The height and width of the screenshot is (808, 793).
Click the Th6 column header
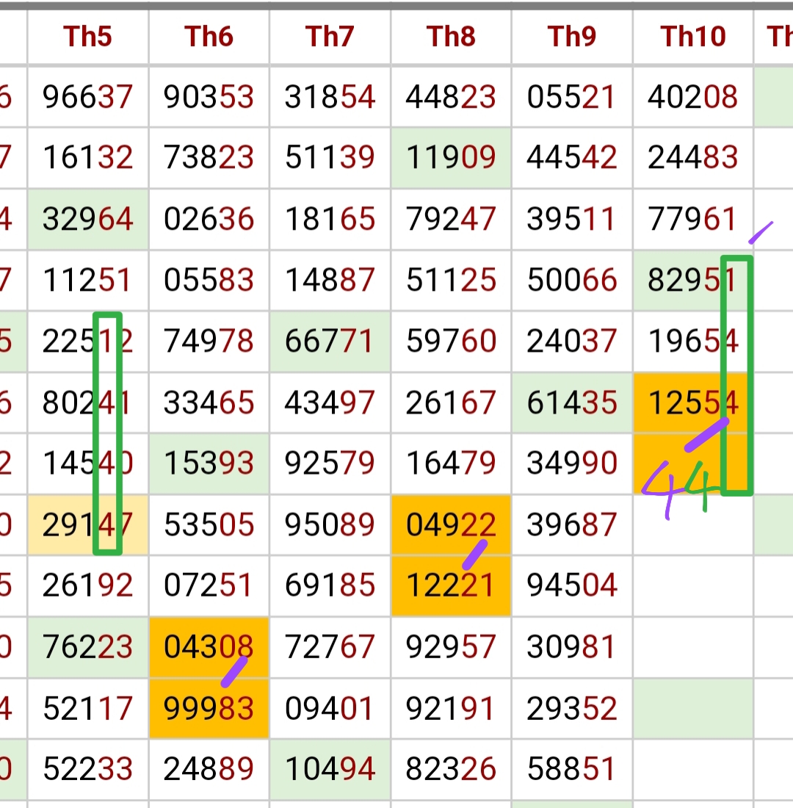click(209, 37)
